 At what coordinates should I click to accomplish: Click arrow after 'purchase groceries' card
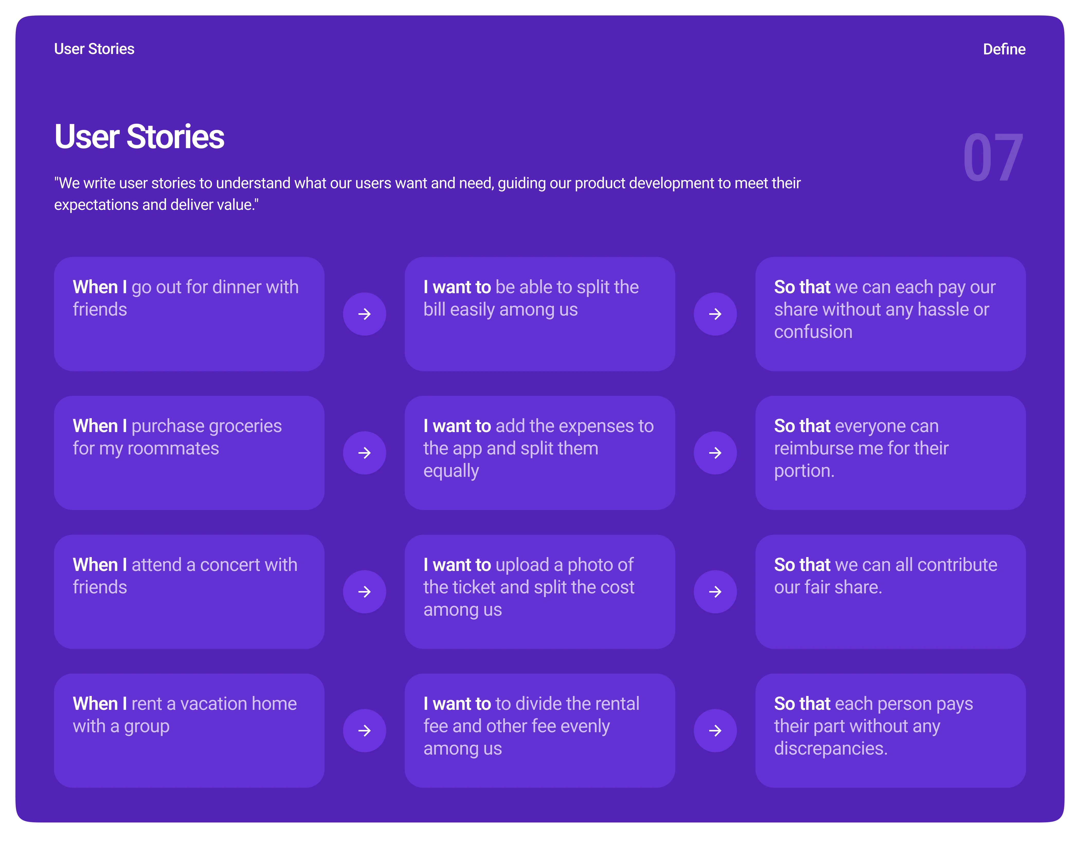pyautogui.click(x=364, y=453)
